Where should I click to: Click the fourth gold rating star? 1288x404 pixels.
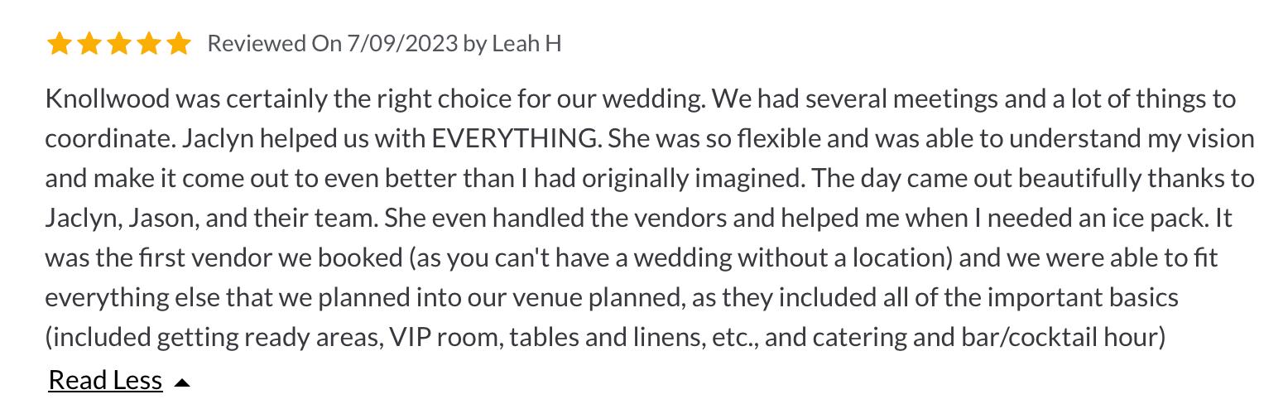148,43
